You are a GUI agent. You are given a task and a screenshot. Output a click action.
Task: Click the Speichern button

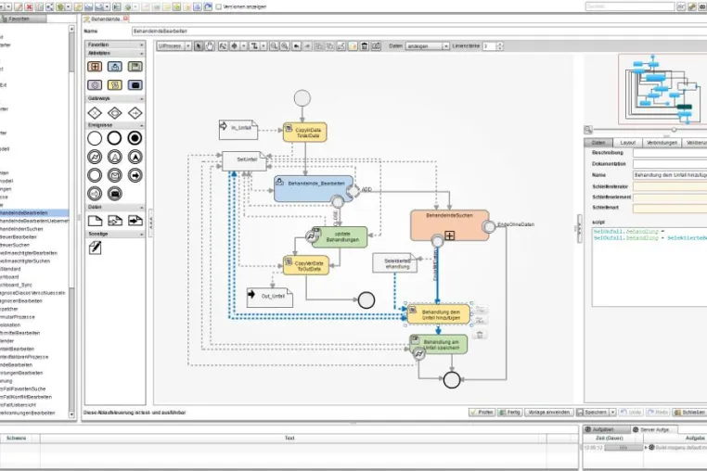tap(593, 413)
